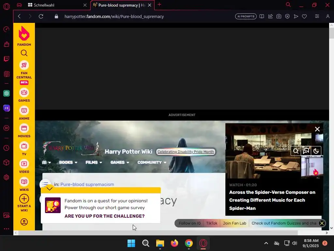
Task: Open Fandom Wikis section
Action: pos(24,184)
